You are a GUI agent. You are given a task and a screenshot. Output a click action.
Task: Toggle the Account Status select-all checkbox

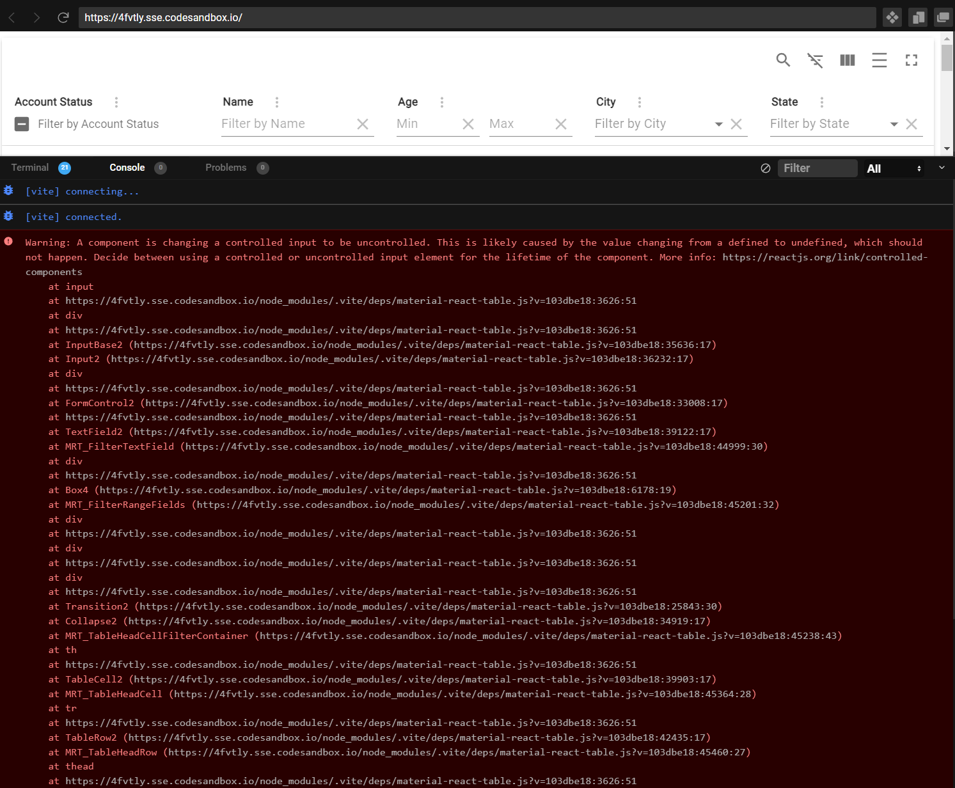[22, 123]
